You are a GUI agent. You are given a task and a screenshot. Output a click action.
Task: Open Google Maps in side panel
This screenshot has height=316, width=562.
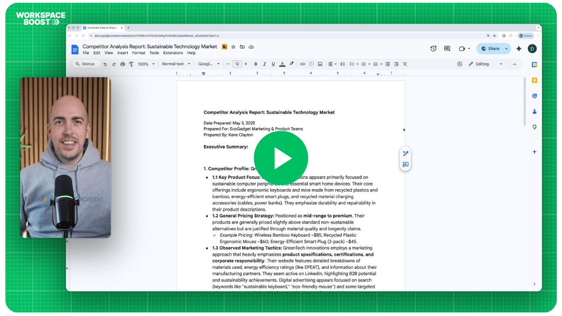pyautogui.click(x=534, y=127)
